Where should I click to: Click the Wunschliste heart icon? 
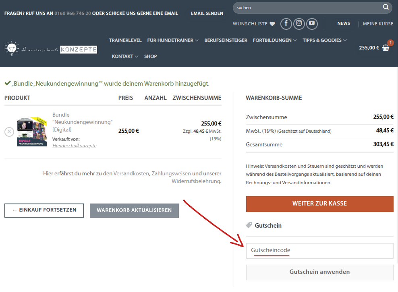click(272, 24)
